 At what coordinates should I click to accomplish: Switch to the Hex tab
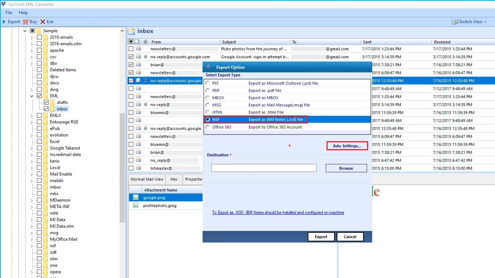point(174,179)
